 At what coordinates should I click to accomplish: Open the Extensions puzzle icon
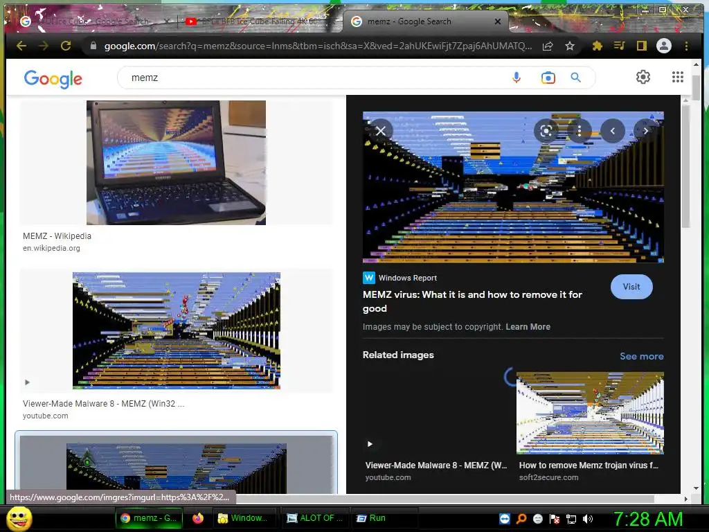pyautogui.click(x=598, y=46)
